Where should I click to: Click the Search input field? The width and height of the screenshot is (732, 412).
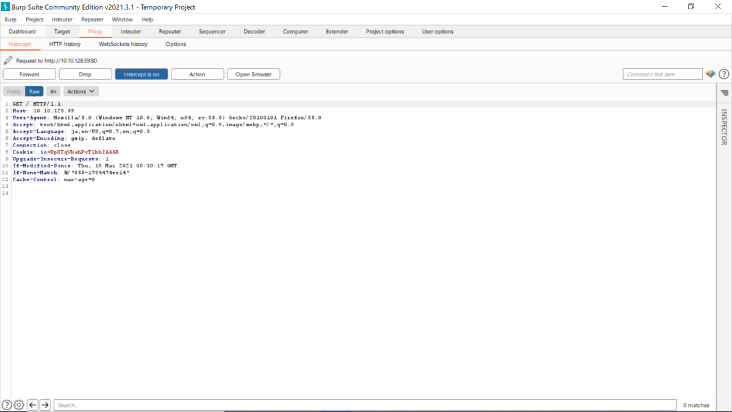pos(365,405)
